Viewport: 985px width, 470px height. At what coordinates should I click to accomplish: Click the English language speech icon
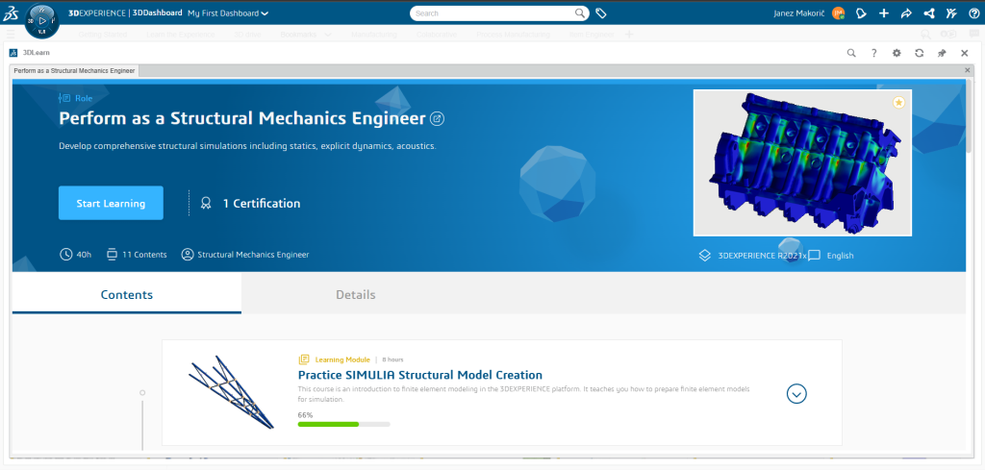click(814, 256)
